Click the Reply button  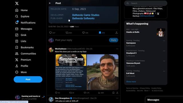click(x=114, y=40)
